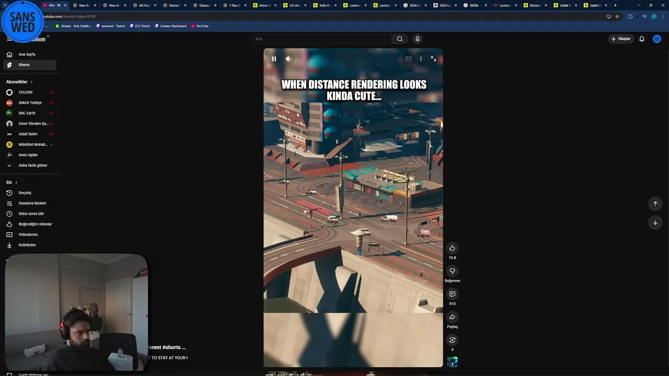The image size is (669, 376).
Task: Open Videolarınız page
Action: (30, 234)
